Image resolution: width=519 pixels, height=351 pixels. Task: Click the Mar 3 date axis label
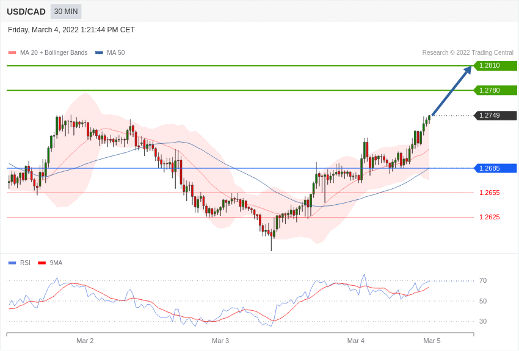pos(220,341)
